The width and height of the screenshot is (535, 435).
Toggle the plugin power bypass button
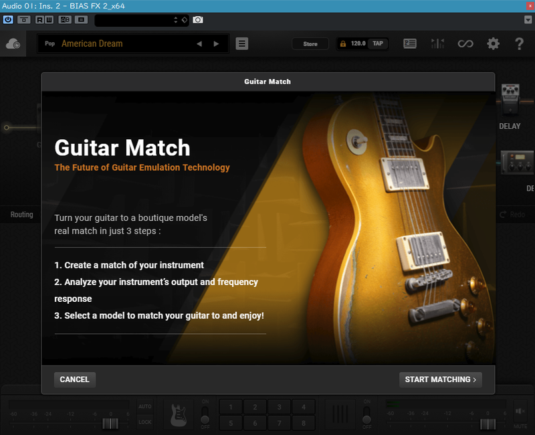pos(8,20)
